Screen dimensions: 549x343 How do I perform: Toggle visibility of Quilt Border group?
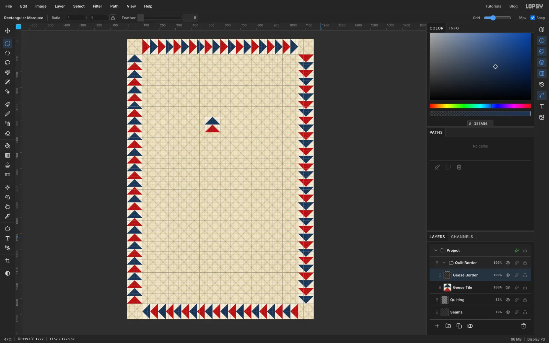coord(508,263)
